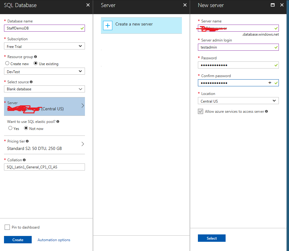
Task: Tick the Pin to dashboard checkbox
Action: (x=7, y=227)
